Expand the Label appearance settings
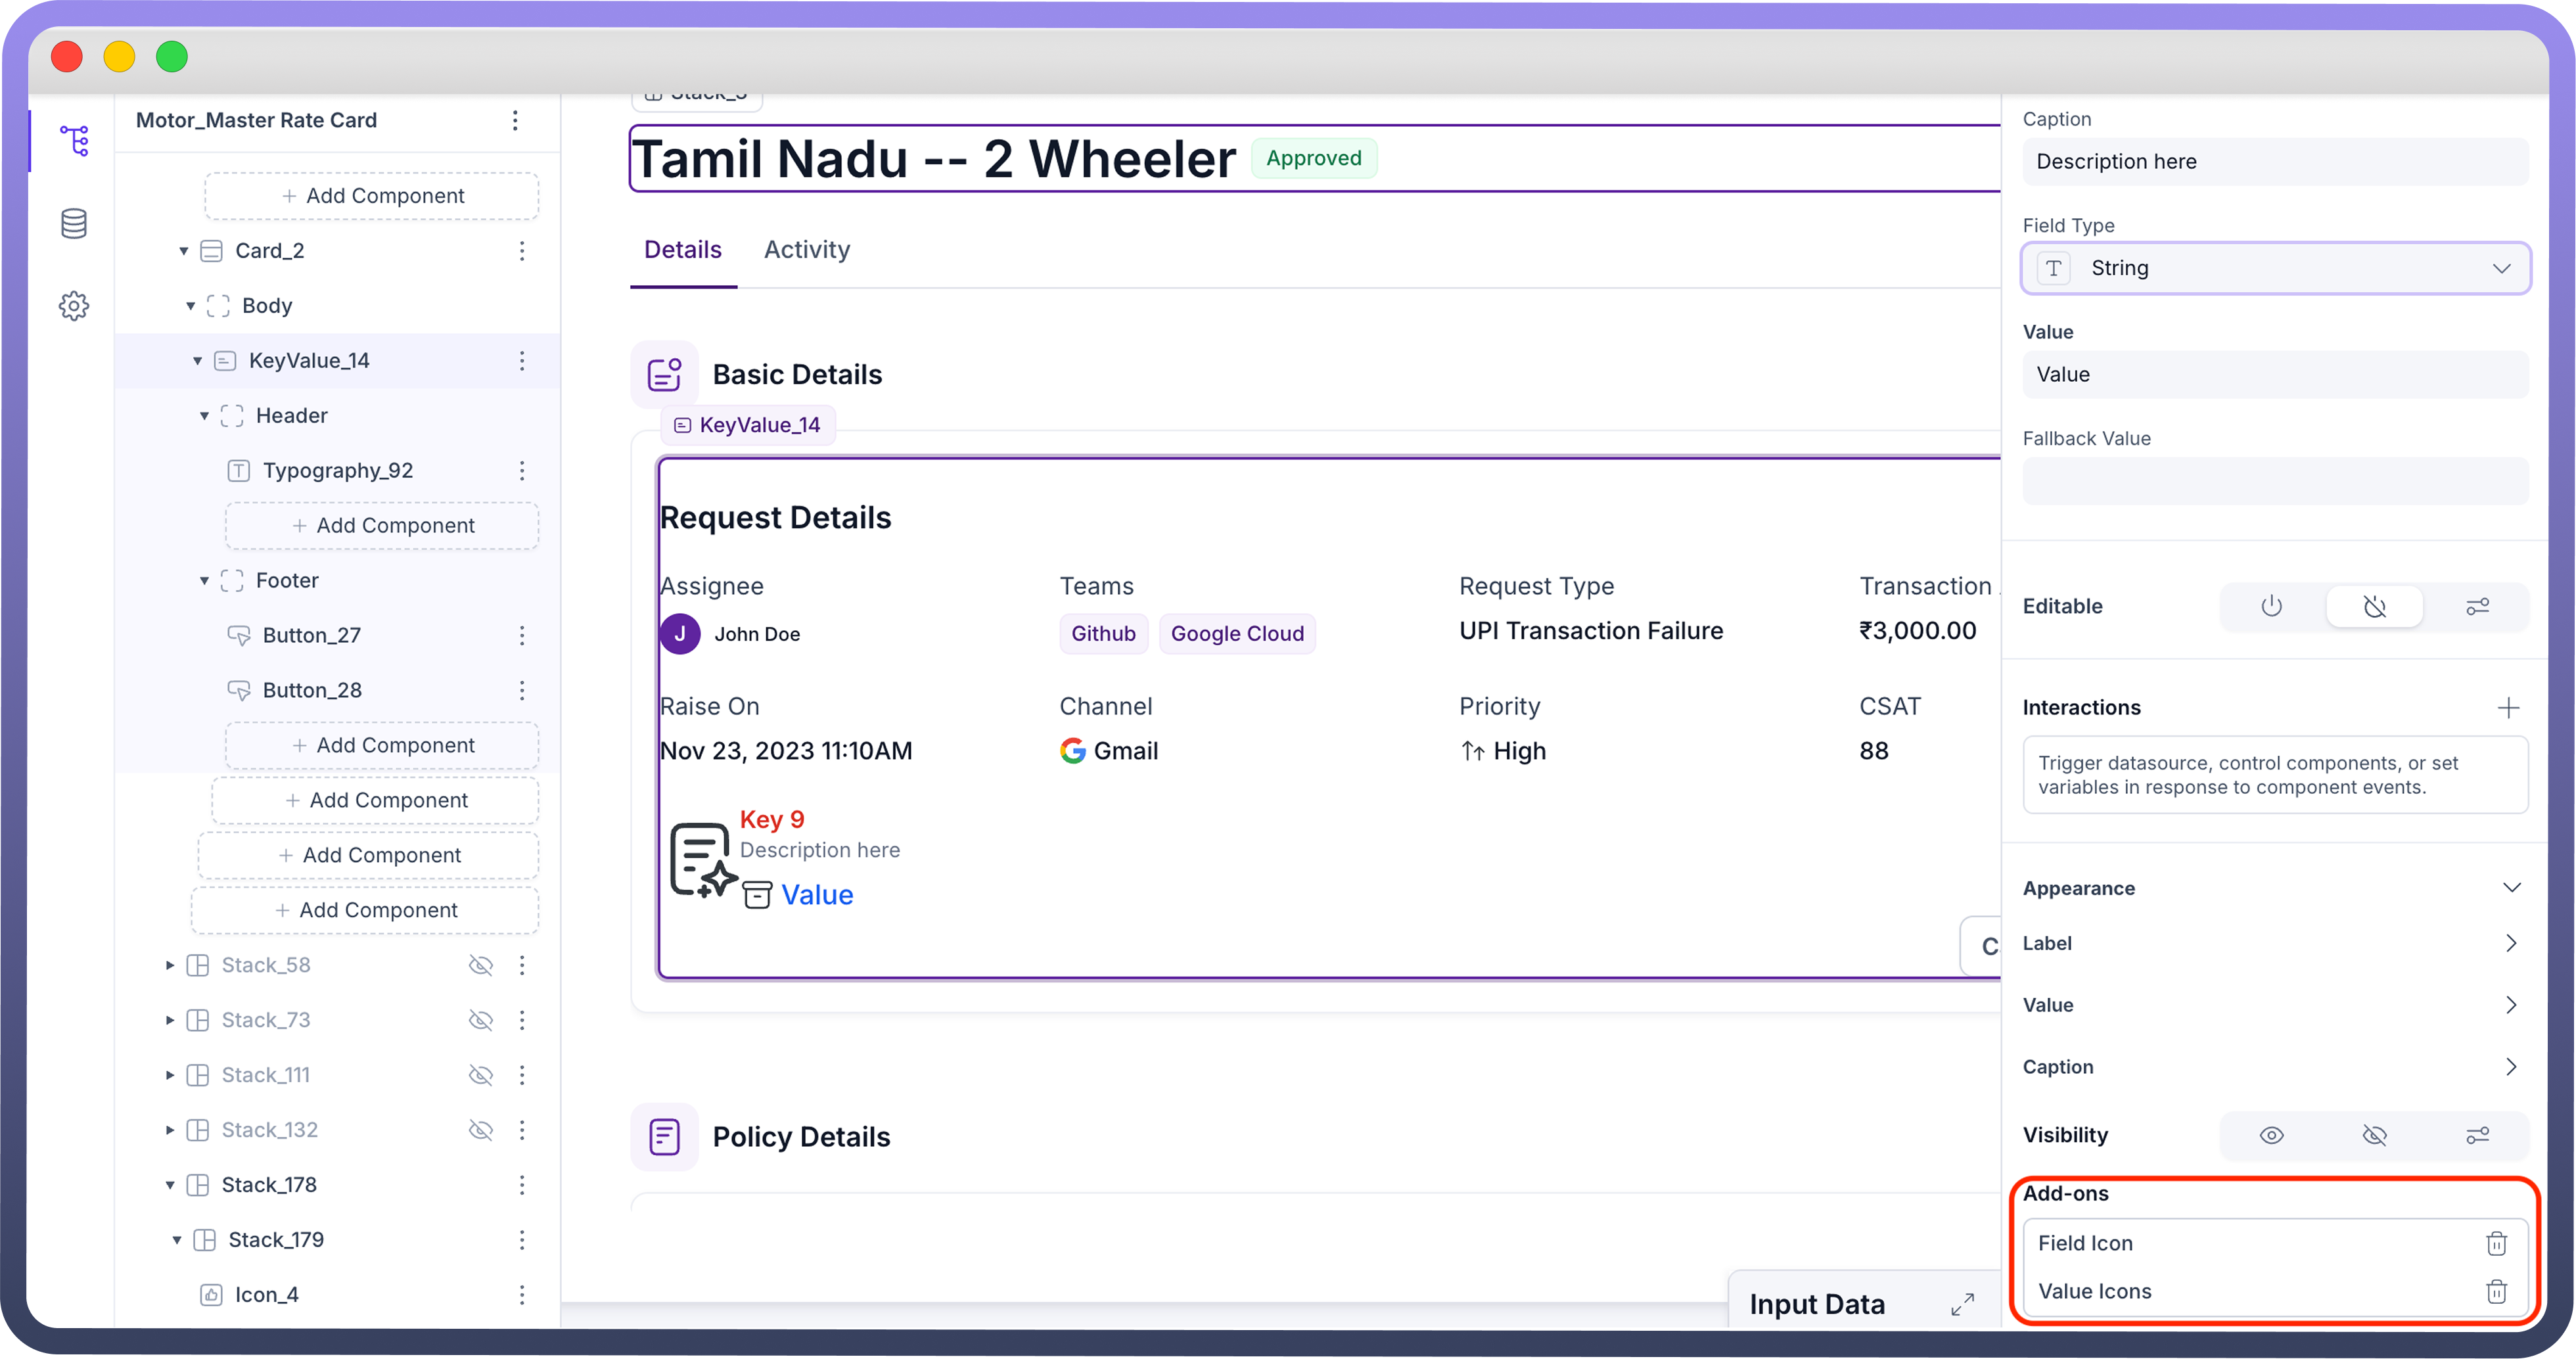The width and height of the screenshot is (2576, 1359). 2511,943
